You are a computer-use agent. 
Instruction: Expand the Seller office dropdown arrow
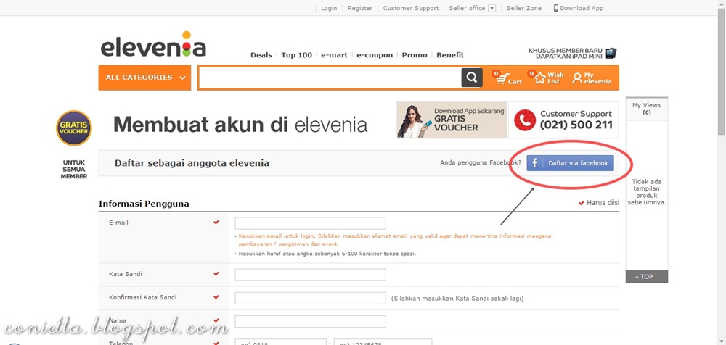[x=492, y=8]
